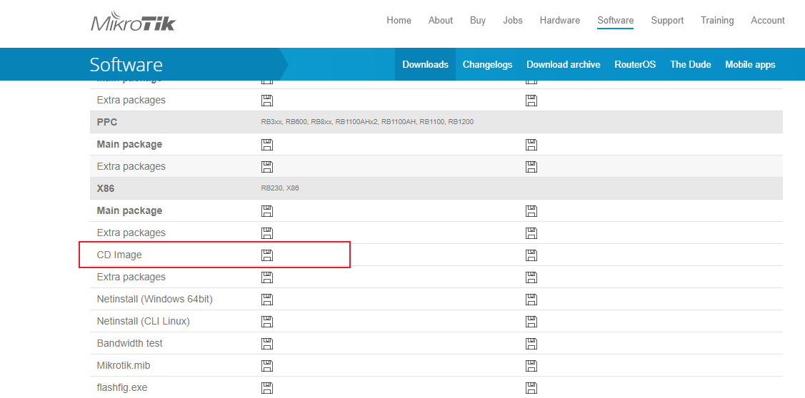Image resolution: width=805 pixels, height=398 pixels.
Task: Open the Support page
Action: click(667, 21)
